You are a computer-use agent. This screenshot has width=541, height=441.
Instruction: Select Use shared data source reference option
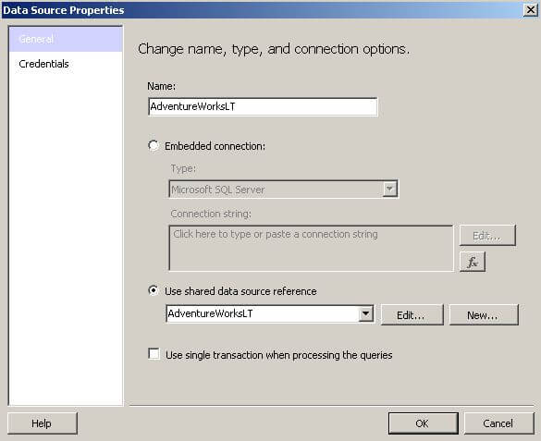tap(154, 290)
